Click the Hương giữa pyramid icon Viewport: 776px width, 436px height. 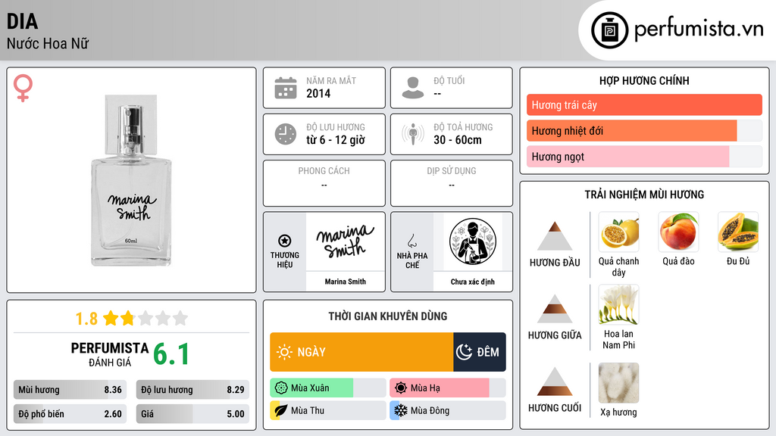(555, 309)
